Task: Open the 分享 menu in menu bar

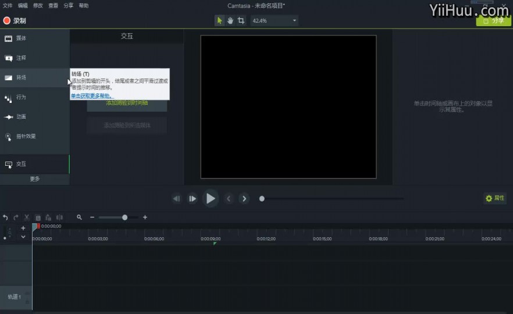Action: click(69, 6)
